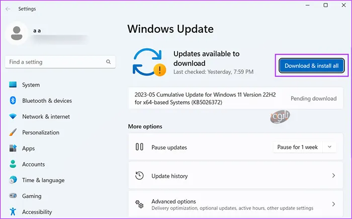This screenshot has width=352, height=219.
Task: Click the Apps icon in sidebar
Action: click(x=13, y=148)
